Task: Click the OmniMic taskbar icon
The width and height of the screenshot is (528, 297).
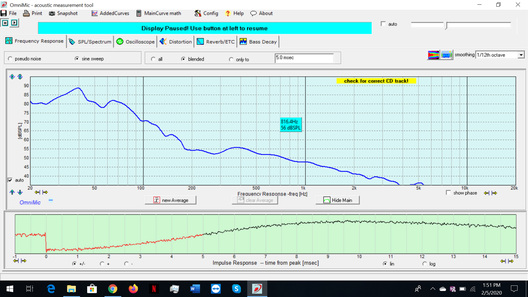Action: 257,289
